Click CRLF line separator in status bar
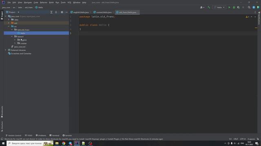 236,139
